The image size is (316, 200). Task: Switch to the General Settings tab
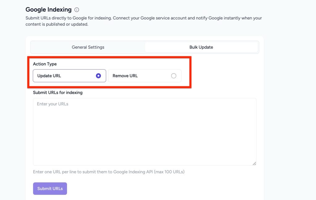88,47
